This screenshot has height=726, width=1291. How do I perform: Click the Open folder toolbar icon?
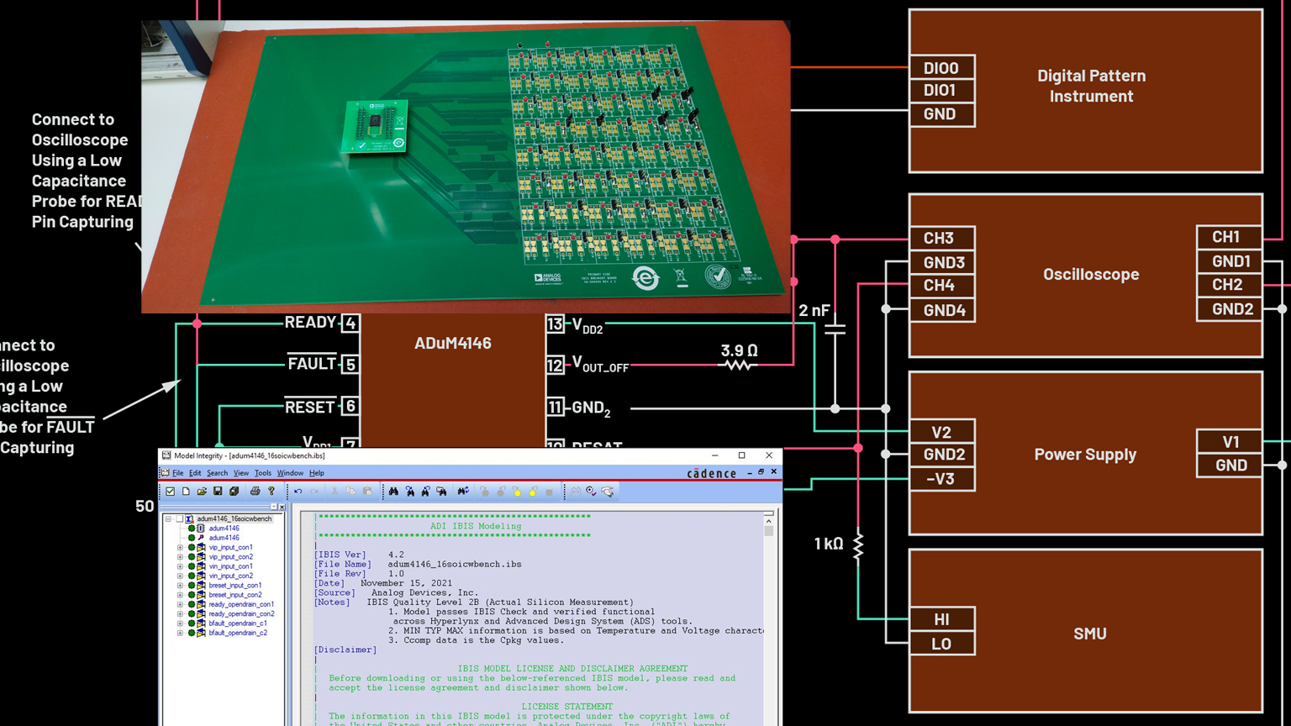(x=202, y=492)
